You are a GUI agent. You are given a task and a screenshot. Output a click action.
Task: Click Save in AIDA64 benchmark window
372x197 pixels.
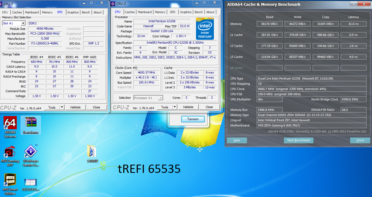(237, 140)
